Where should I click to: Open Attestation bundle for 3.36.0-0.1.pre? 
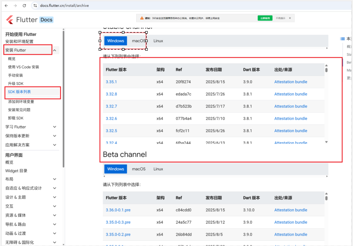pyautogui.click(x=291, y=210)
